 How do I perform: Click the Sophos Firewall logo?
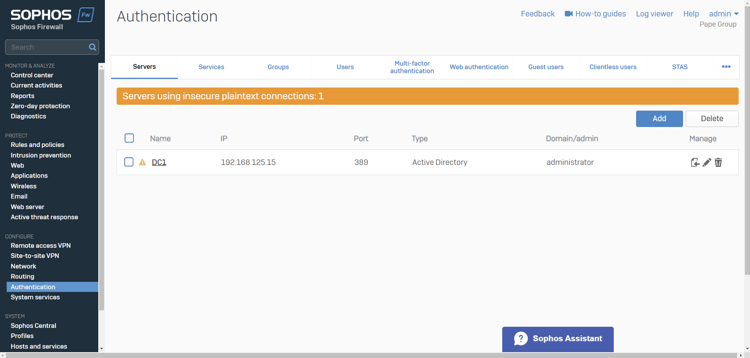coord(52,19)
